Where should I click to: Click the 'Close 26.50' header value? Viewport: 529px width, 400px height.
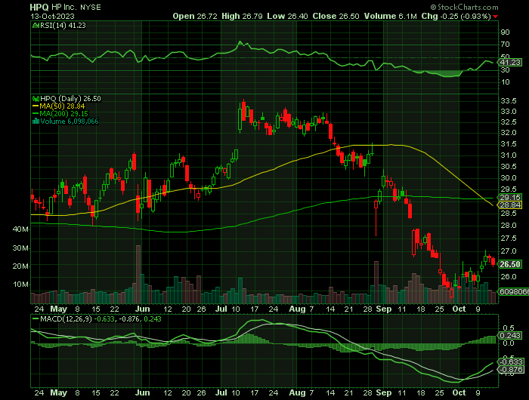(x=336, y=16)
